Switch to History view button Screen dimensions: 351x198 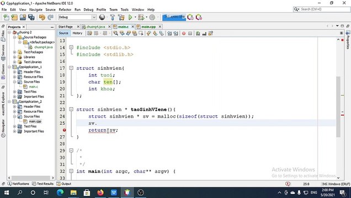(x=77, y=33)
